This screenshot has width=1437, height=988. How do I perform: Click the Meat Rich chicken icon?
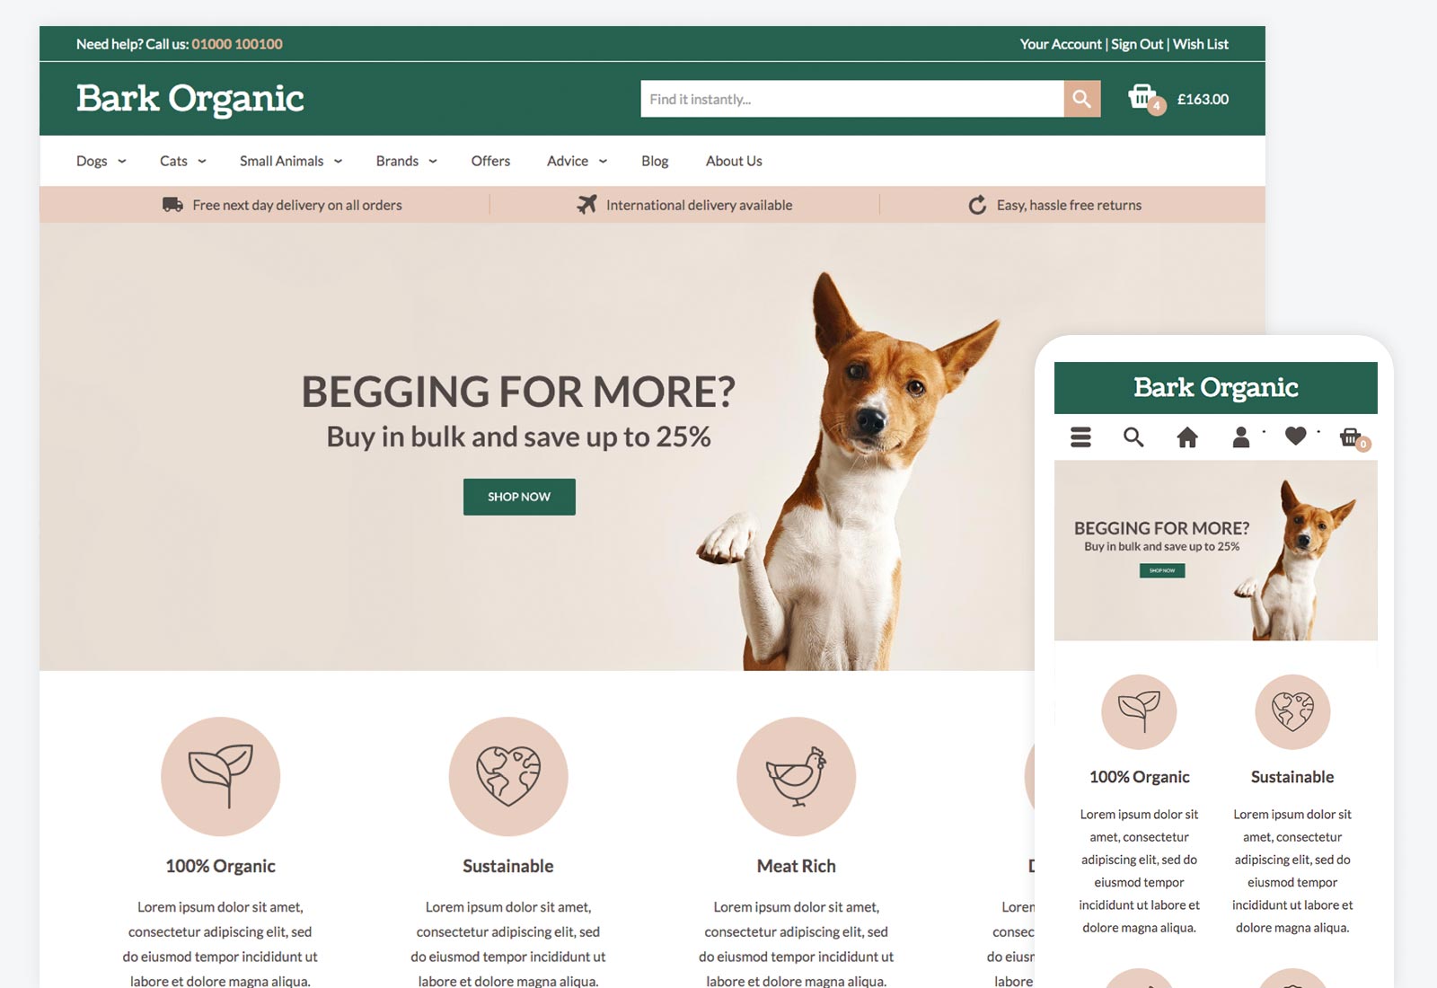[796, 776]
